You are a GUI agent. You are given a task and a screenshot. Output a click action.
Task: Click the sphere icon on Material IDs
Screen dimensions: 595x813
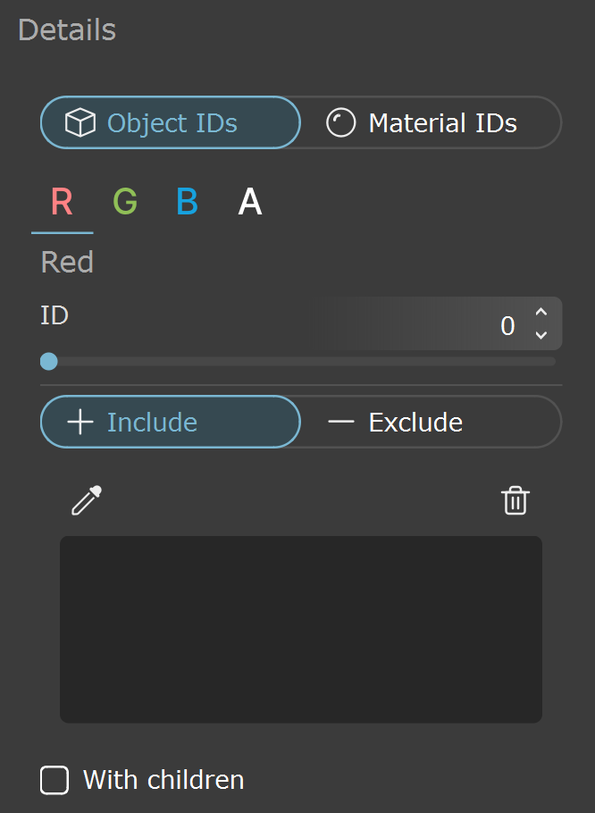[x=341, y=123]
